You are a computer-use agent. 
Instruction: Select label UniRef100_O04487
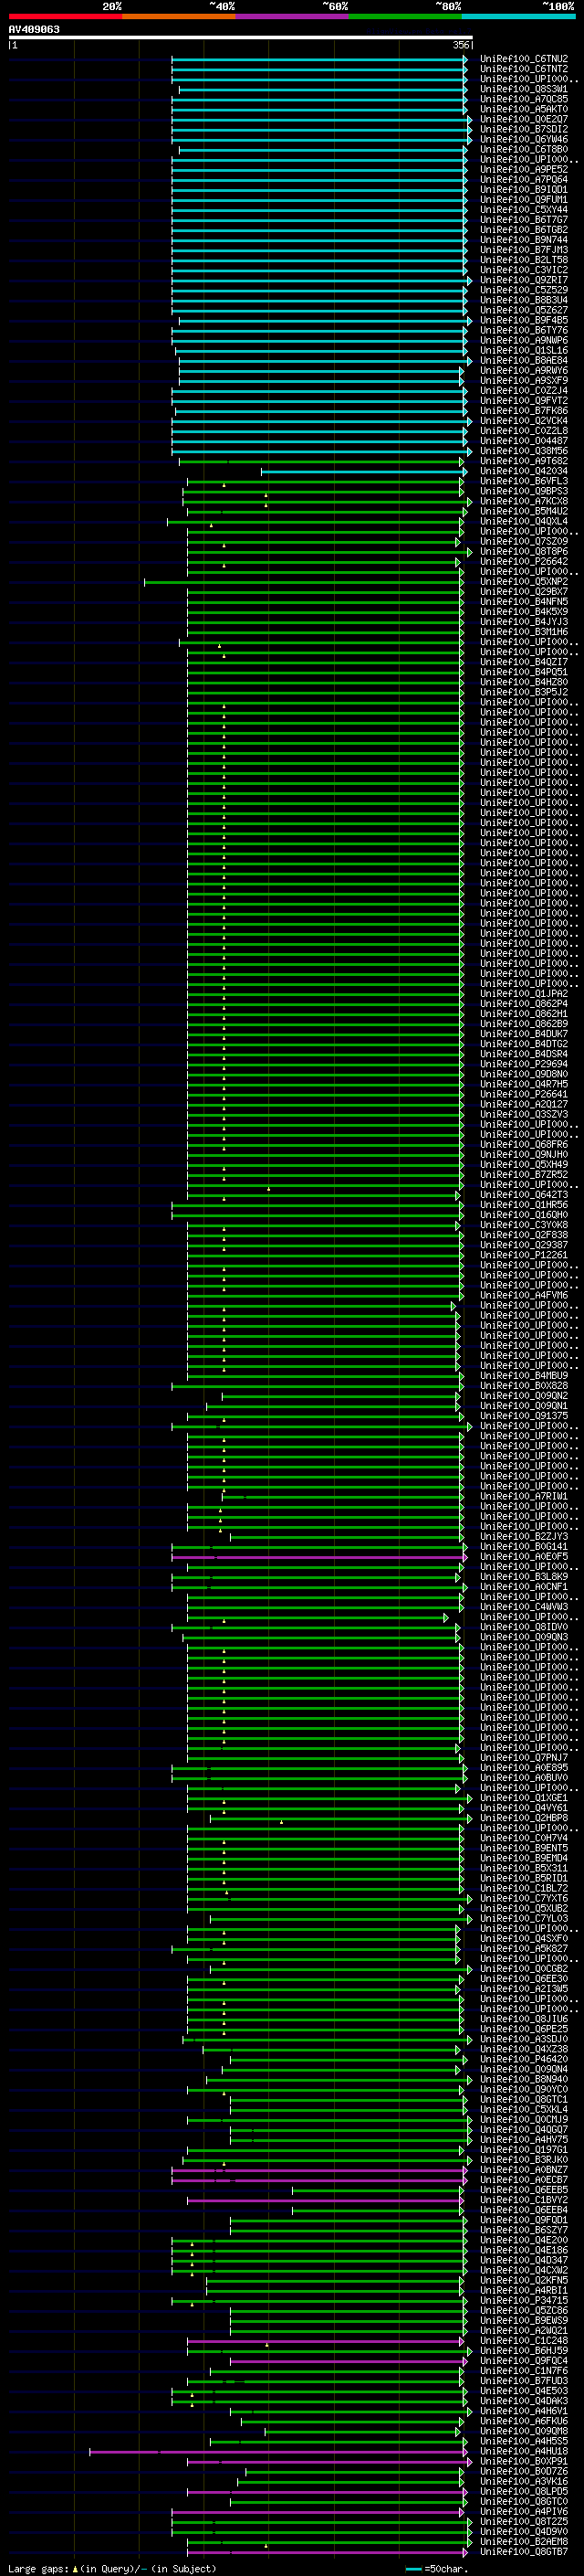pos(523,441)
